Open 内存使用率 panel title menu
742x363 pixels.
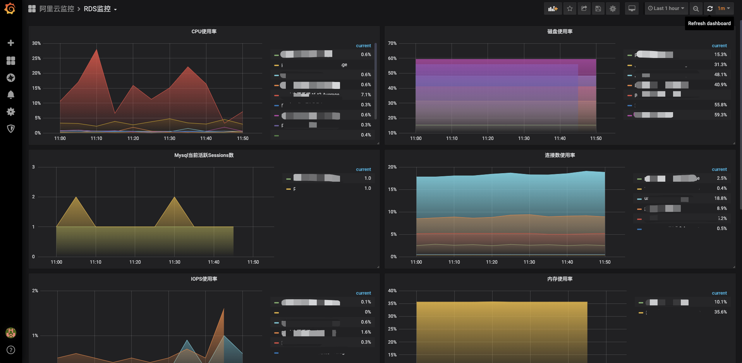click(x=560, y=279)
